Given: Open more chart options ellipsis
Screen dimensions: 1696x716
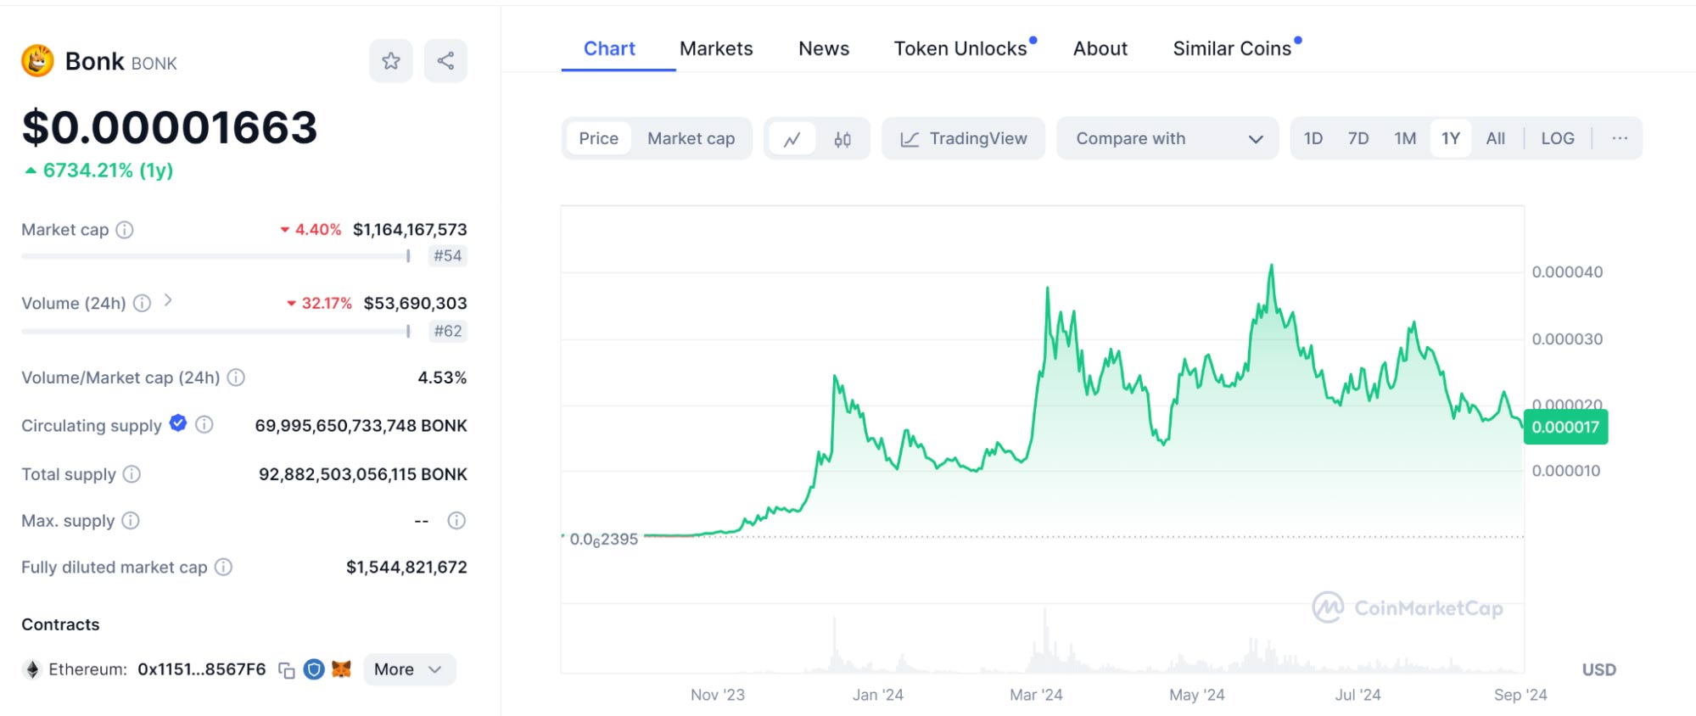Looking at the screenshot, I should click(x=1620, y=138).
